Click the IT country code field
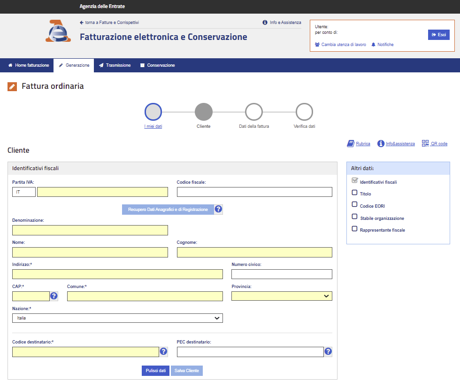Screen dimensions: 460x382 24,192
